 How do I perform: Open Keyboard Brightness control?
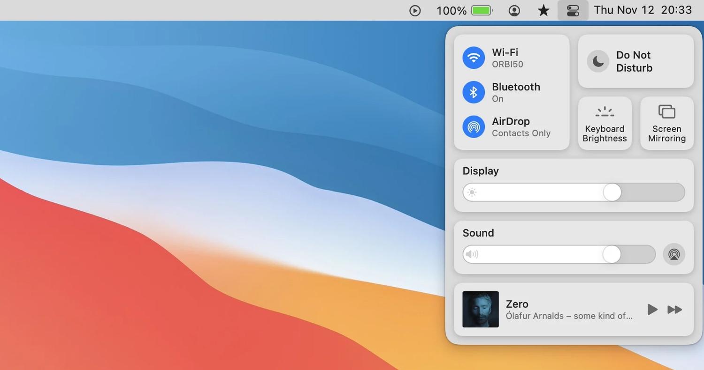coord(605,124)
